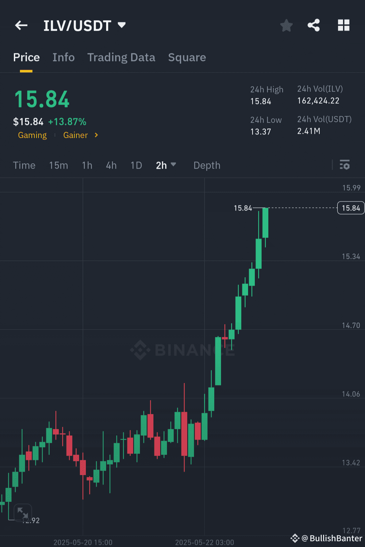Tap the back arrow to exit chart

21,25
